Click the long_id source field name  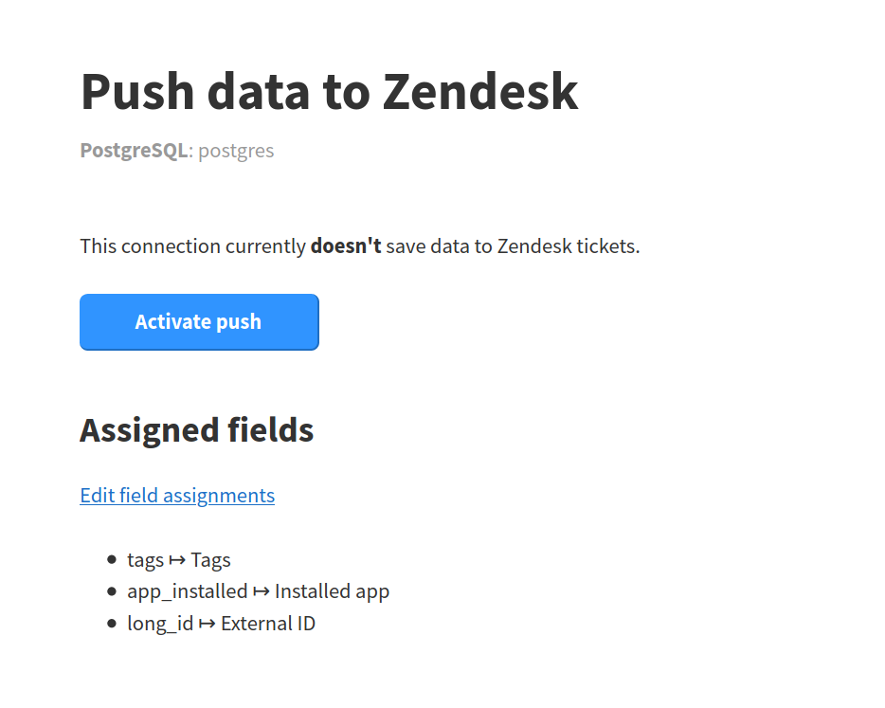pyautogui.click(x=160, y=624)
